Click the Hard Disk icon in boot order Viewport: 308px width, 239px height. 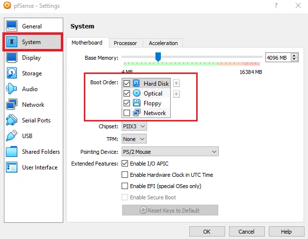(136, 83)
